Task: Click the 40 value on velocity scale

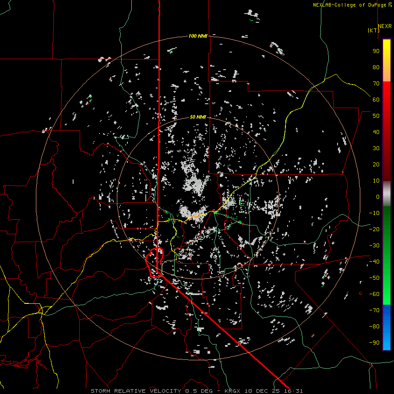Action: [x=376, y=132]
